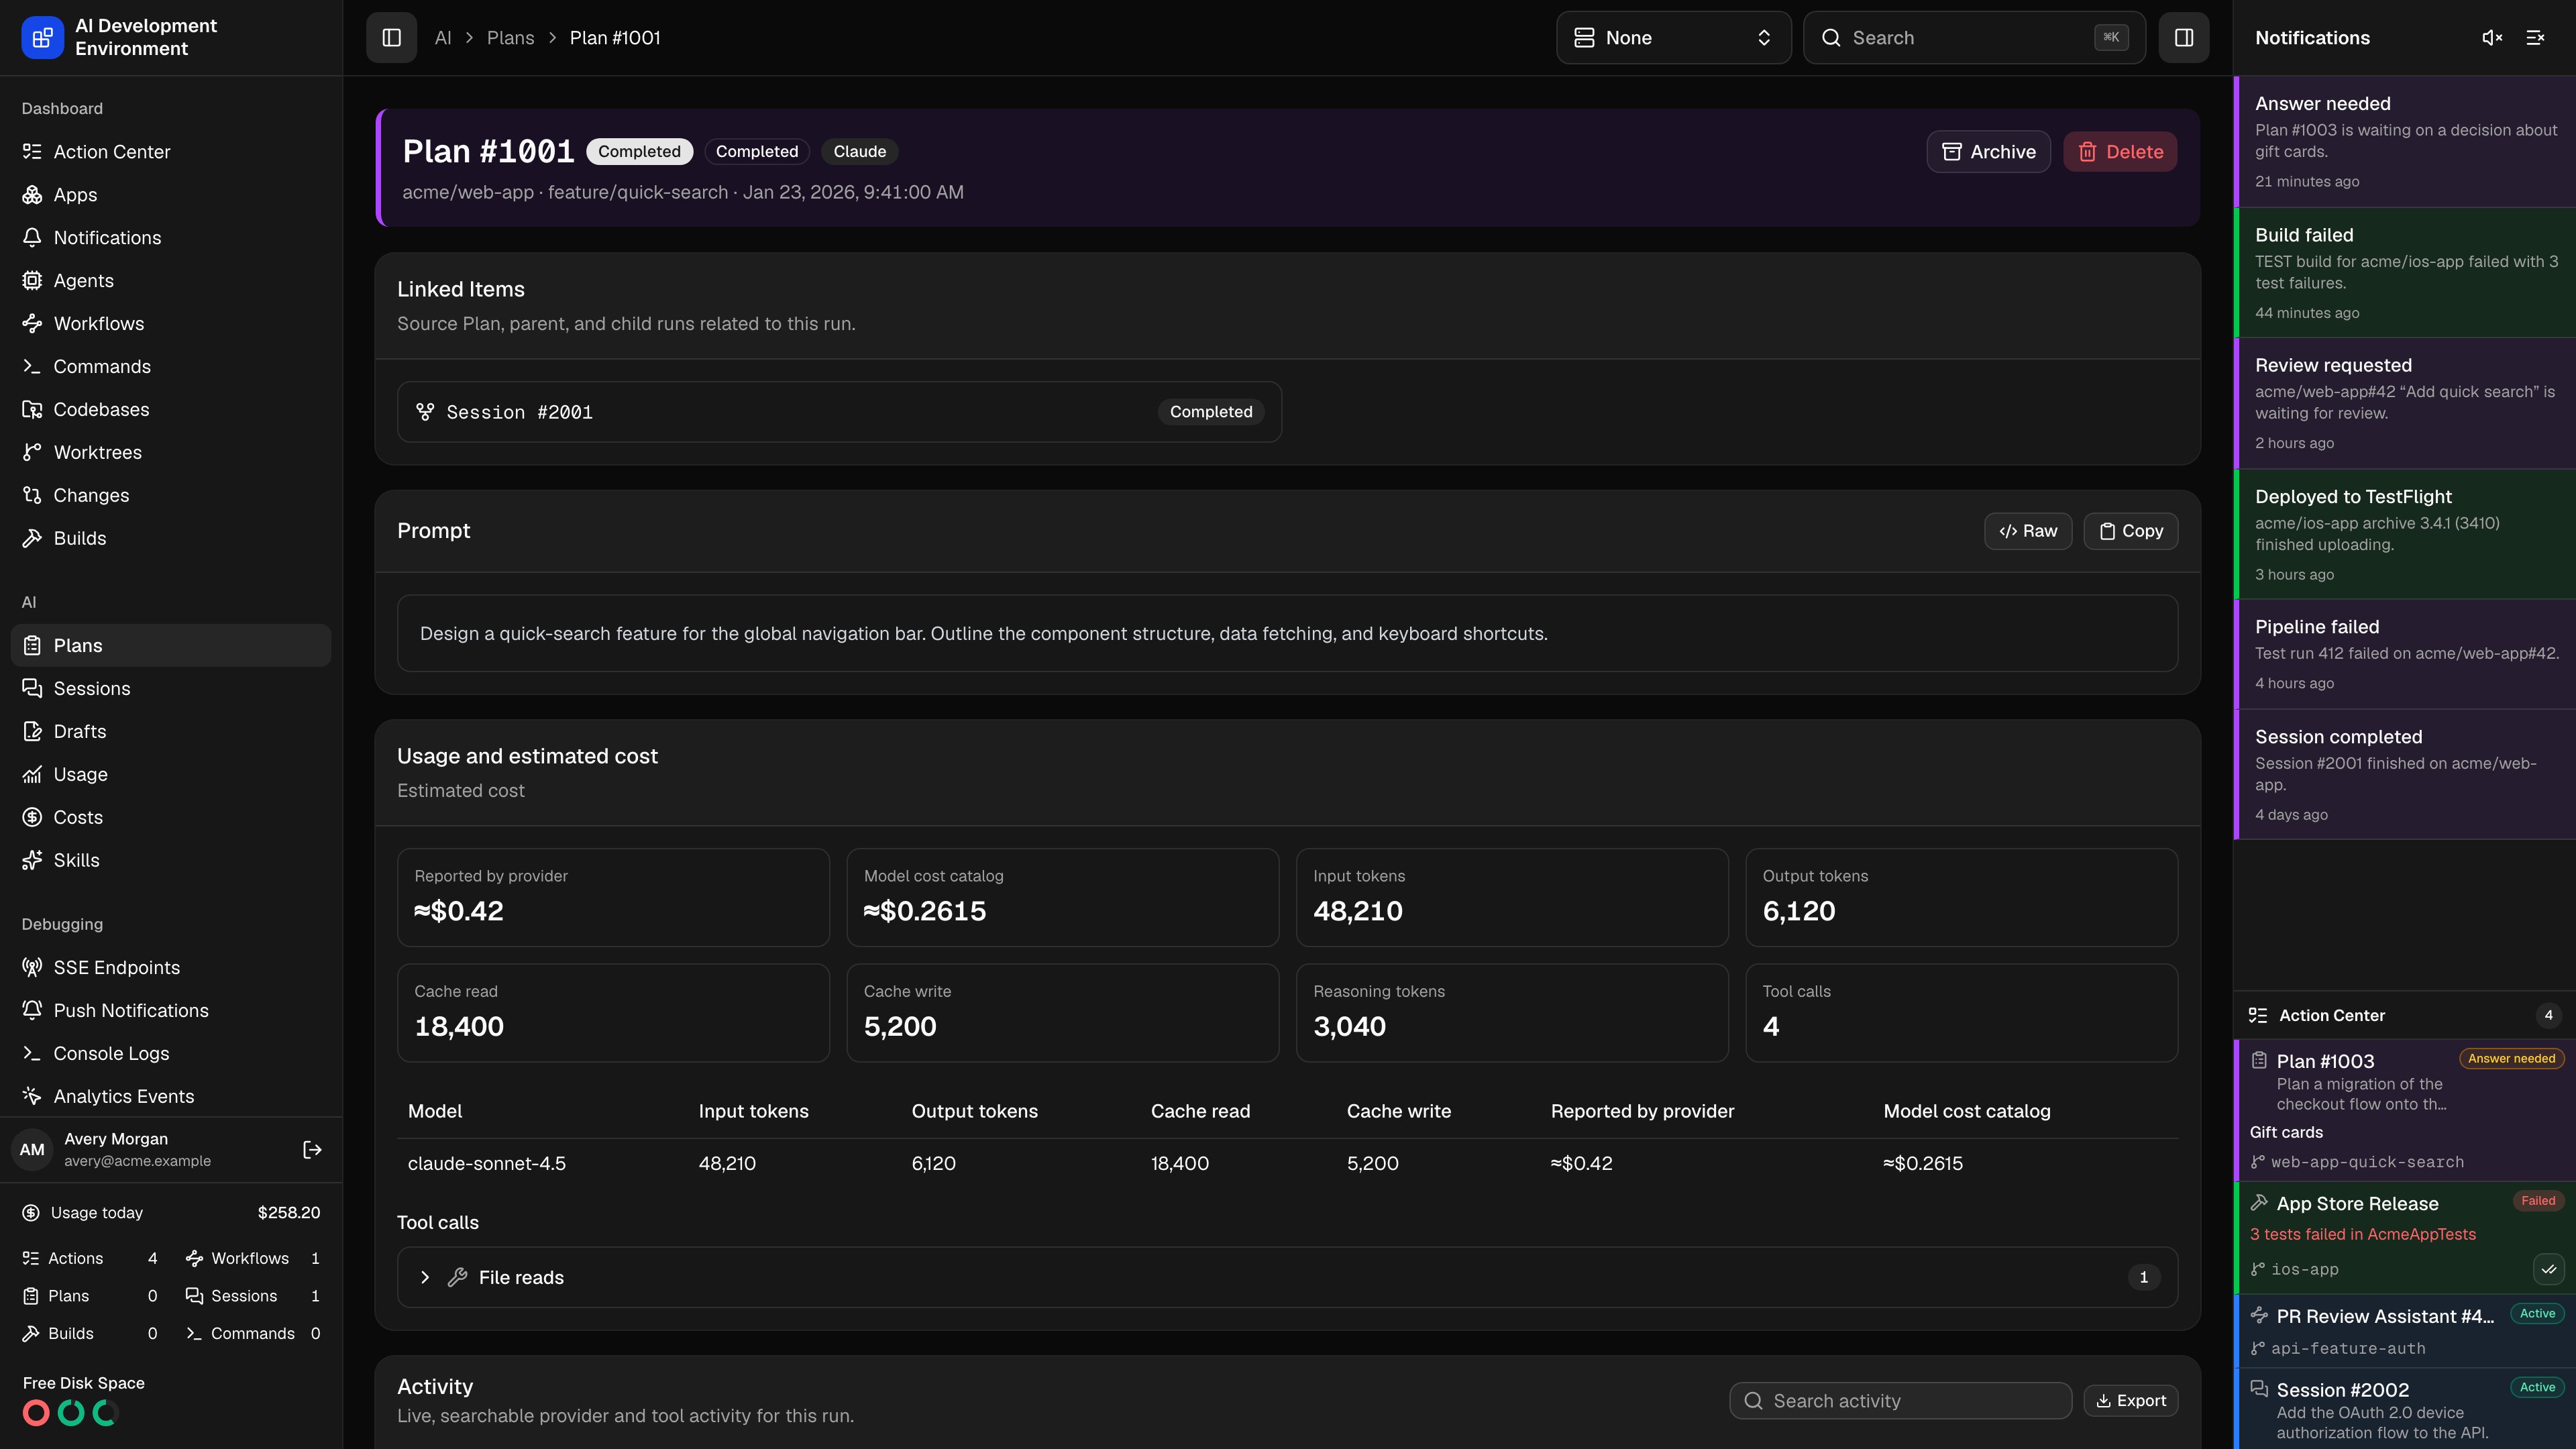Open Pipeline failed notification
Image resolution: width=2576 pixels, height=1449 pixels.
[2405, 655]
